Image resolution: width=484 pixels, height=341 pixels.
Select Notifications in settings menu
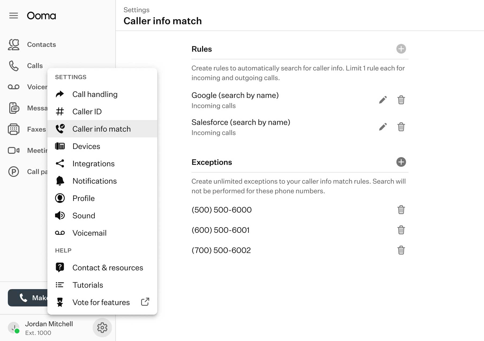[x=94, y=181]
